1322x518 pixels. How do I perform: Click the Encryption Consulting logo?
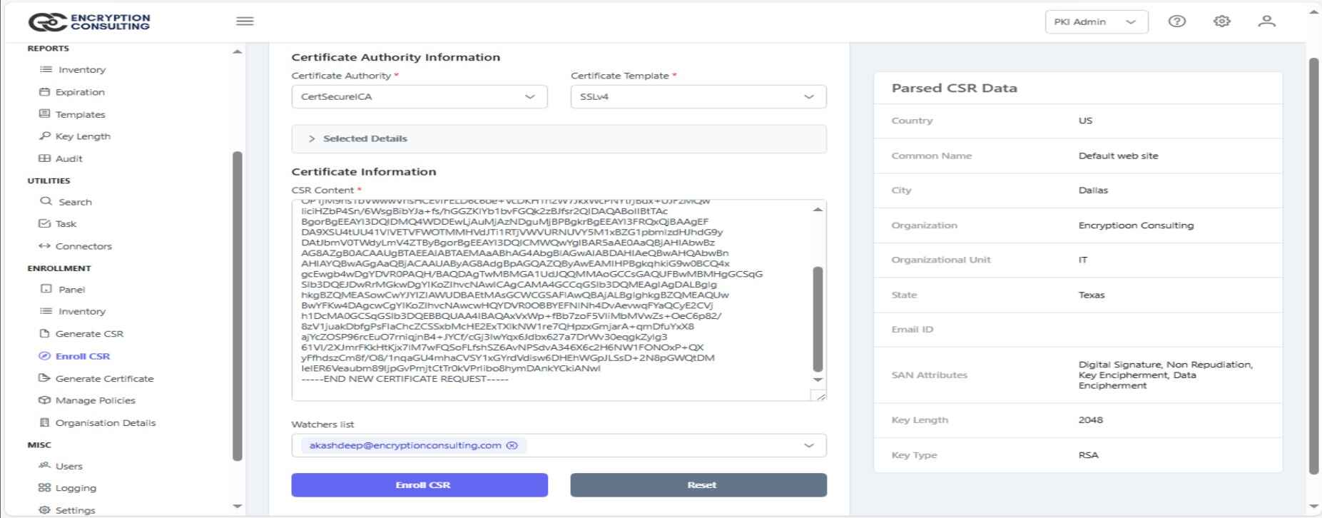point(89,21)
